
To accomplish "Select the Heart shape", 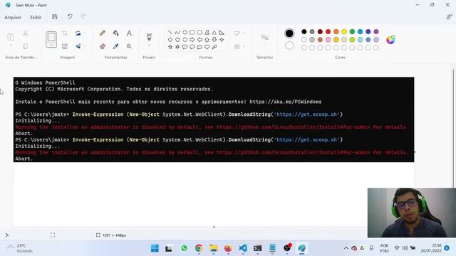I will (207, 47).
